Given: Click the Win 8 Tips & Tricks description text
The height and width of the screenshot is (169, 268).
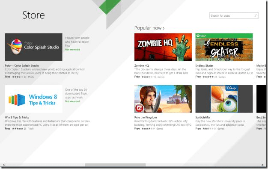Looking at the screenshot, I should coord(47,123).
